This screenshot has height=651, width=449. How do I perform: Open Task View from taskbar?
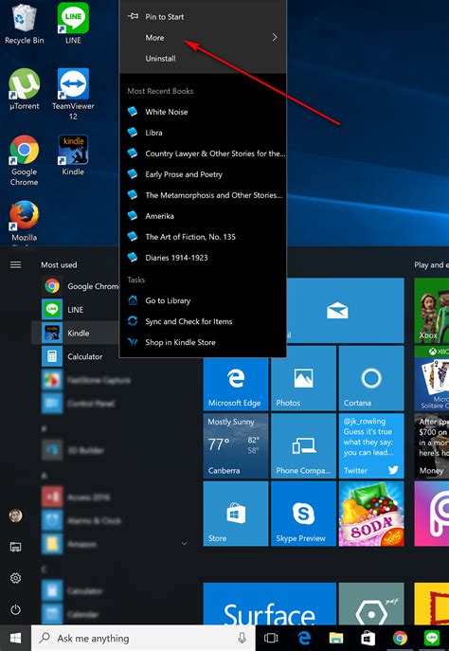pyautogui.click(x=271, y=638)
